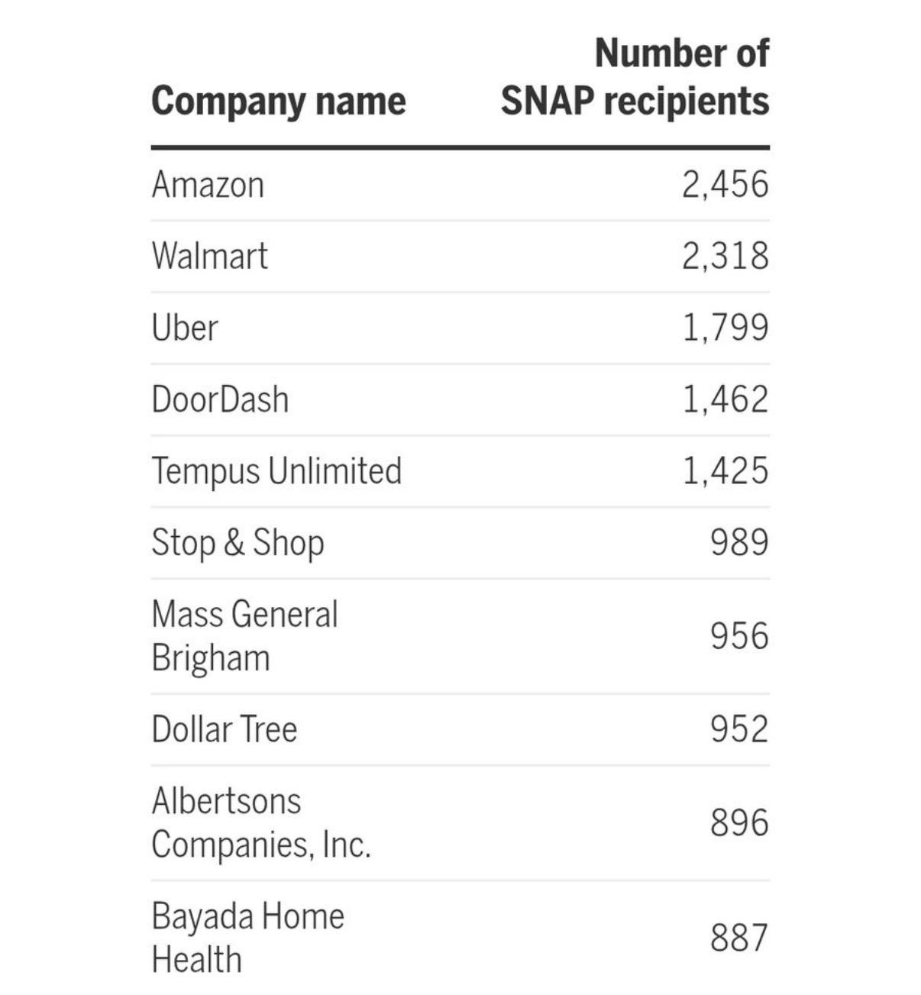Click Tempus Unlimited's 1,425 value
Viewport: 921px width, 995px height.
click(x=725, y=470)
